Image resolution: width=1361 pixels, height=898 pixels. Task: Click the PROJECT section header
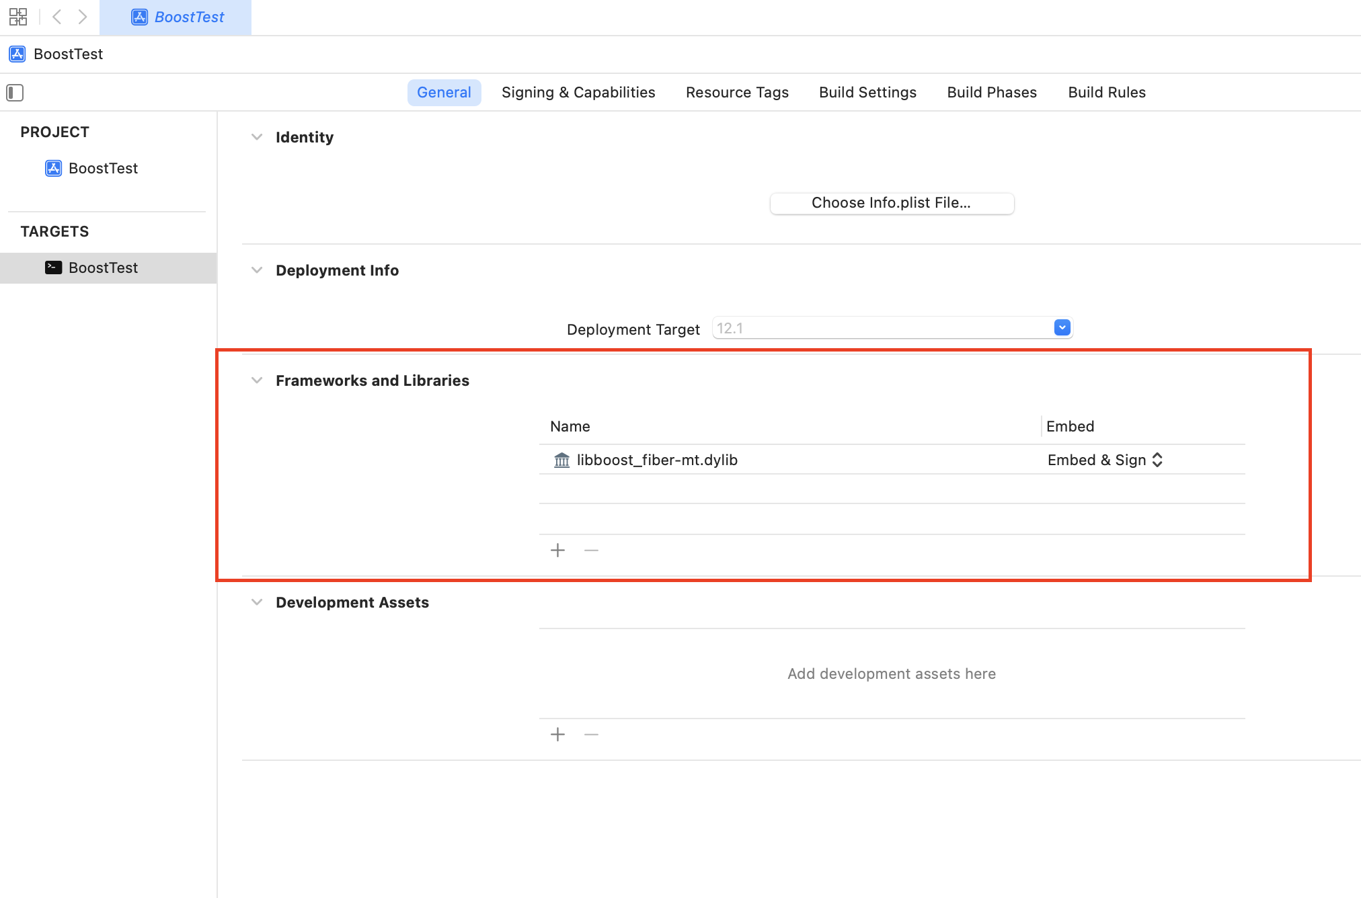pos(54,132)
